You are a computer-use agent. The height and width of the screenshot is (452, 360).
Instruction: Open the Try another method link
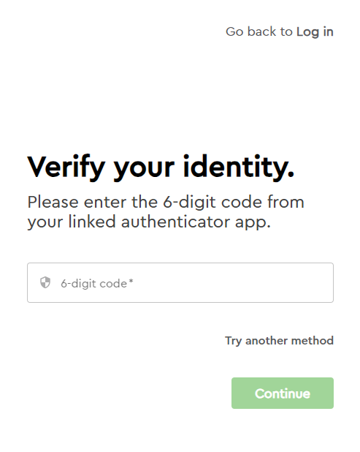(x=279, y=341)
